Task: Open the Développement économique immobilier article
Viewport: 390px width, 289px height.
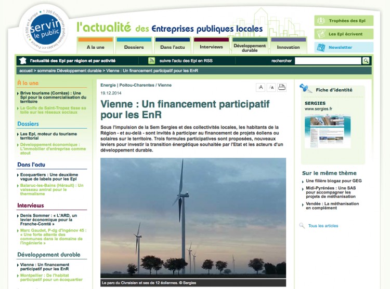Action: [x=53, y=149]
